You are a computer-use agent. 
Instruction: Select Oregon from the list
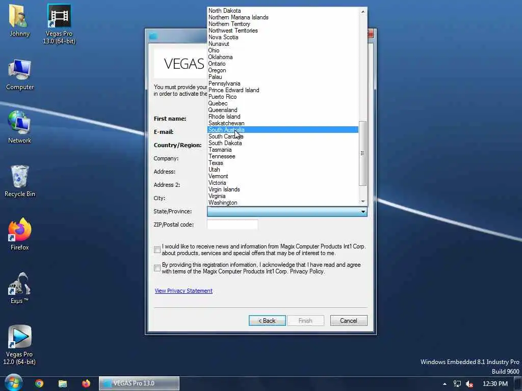coord(282,70)
